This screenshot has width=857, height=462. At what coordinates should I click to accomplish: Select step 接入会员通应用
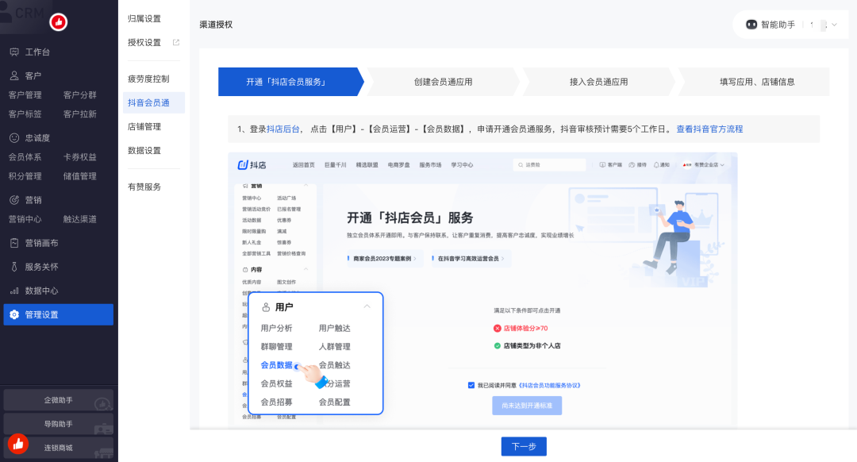(x=598, y=82)
